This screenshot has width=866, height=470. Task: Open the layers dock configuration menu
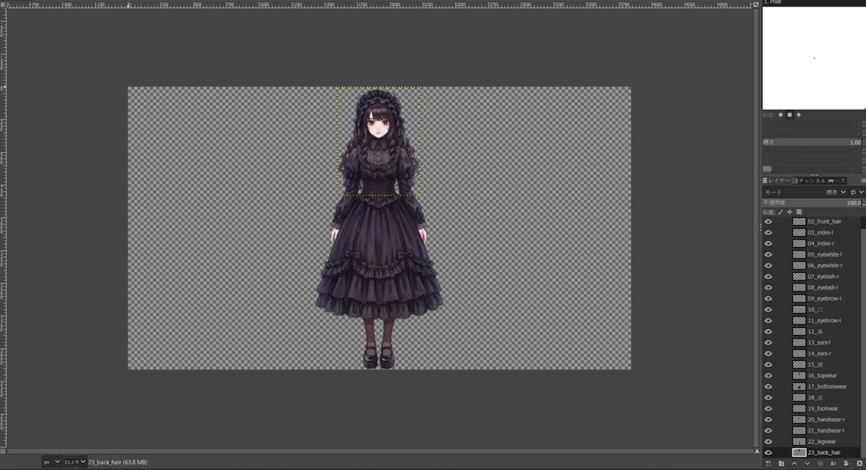[x=862, y=181]
